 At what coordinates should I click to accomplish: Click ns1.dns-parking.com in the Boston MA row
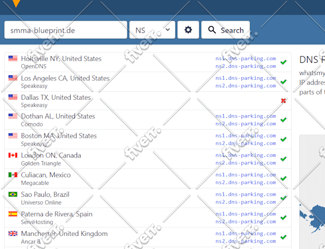click(x=246, y=136)
